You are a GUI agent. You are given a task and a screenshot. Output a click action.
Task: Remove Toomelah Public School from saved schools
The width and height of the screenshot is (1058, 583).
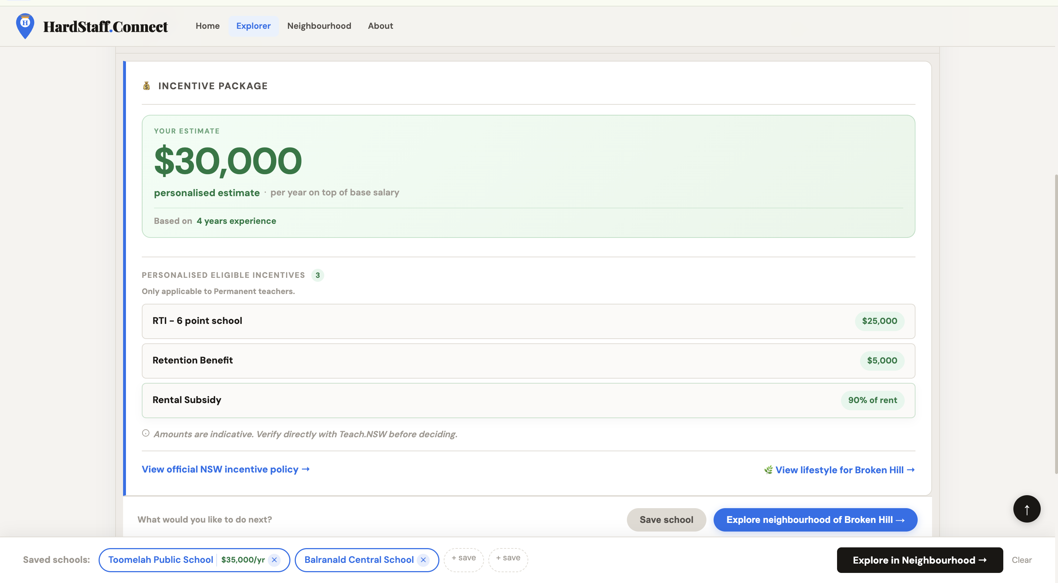point(274,560)
